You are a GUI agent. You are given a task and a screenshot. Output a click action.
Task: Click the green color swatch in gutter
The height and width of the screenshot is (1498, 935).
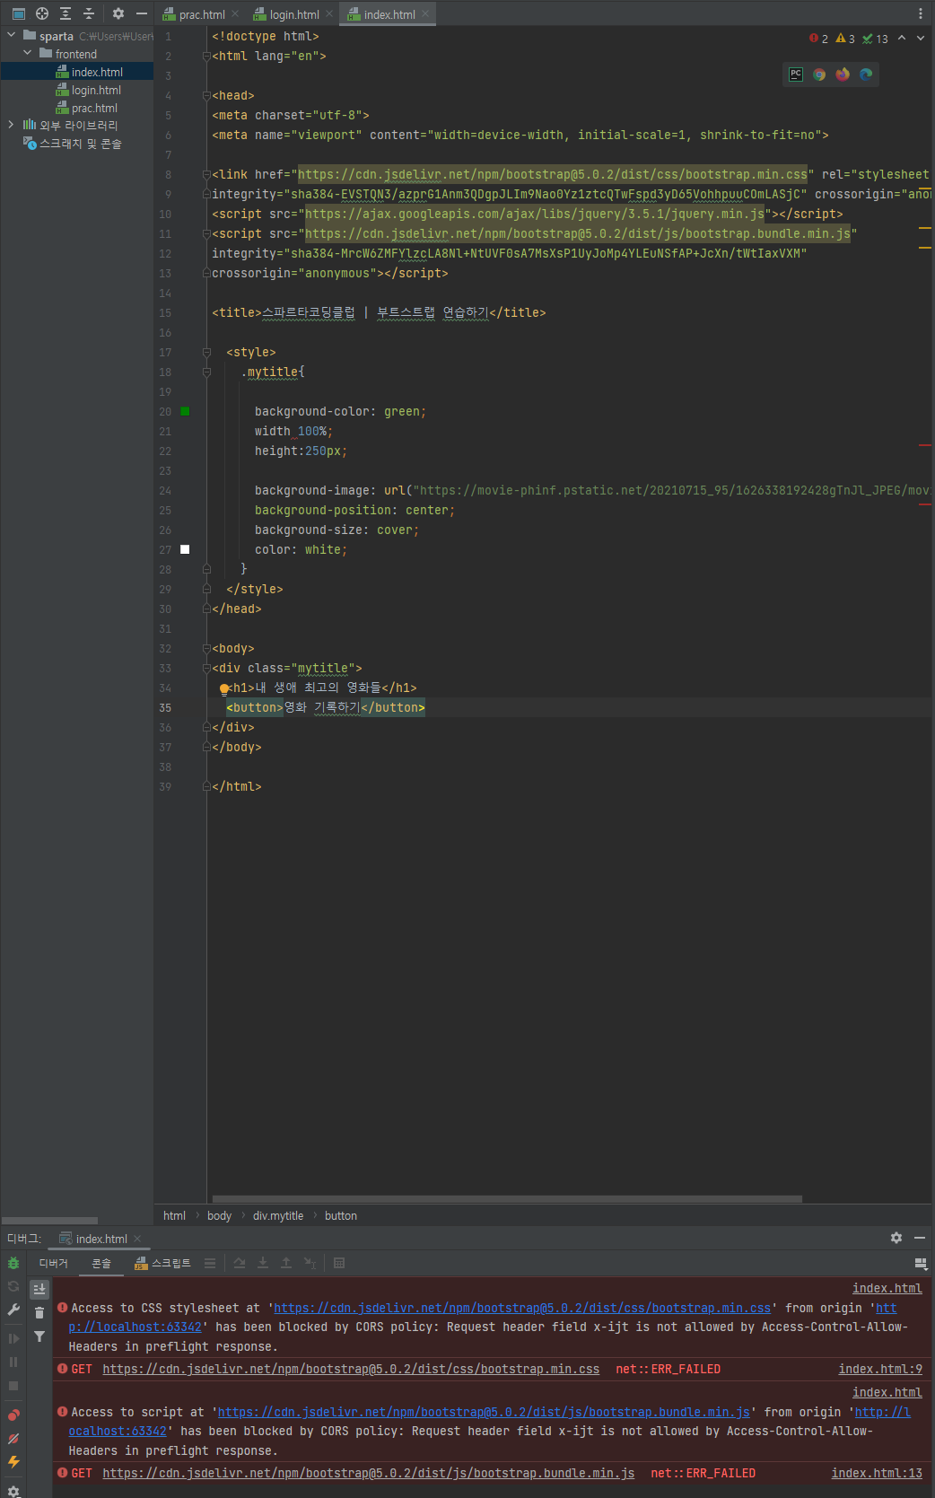click(x=185, y=411)
